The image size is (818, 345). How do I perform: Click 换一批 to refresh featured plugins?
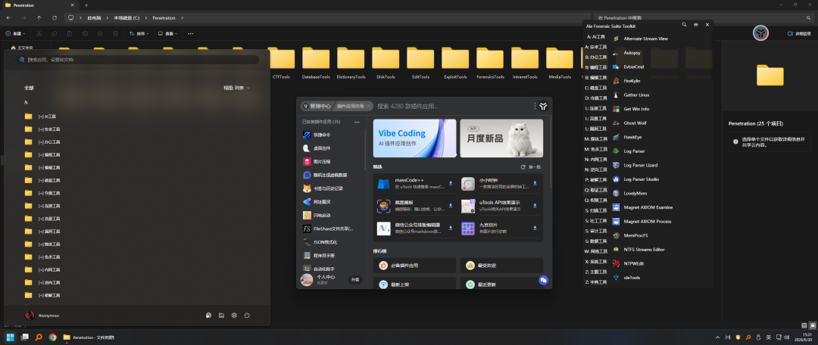[x=531, y=166]
